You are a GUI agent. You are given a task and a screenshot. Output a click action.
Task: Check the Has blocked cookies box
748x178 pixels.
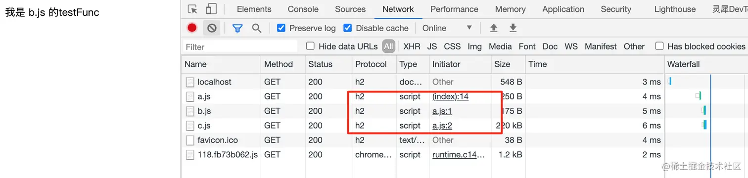(x=659, y=46)
